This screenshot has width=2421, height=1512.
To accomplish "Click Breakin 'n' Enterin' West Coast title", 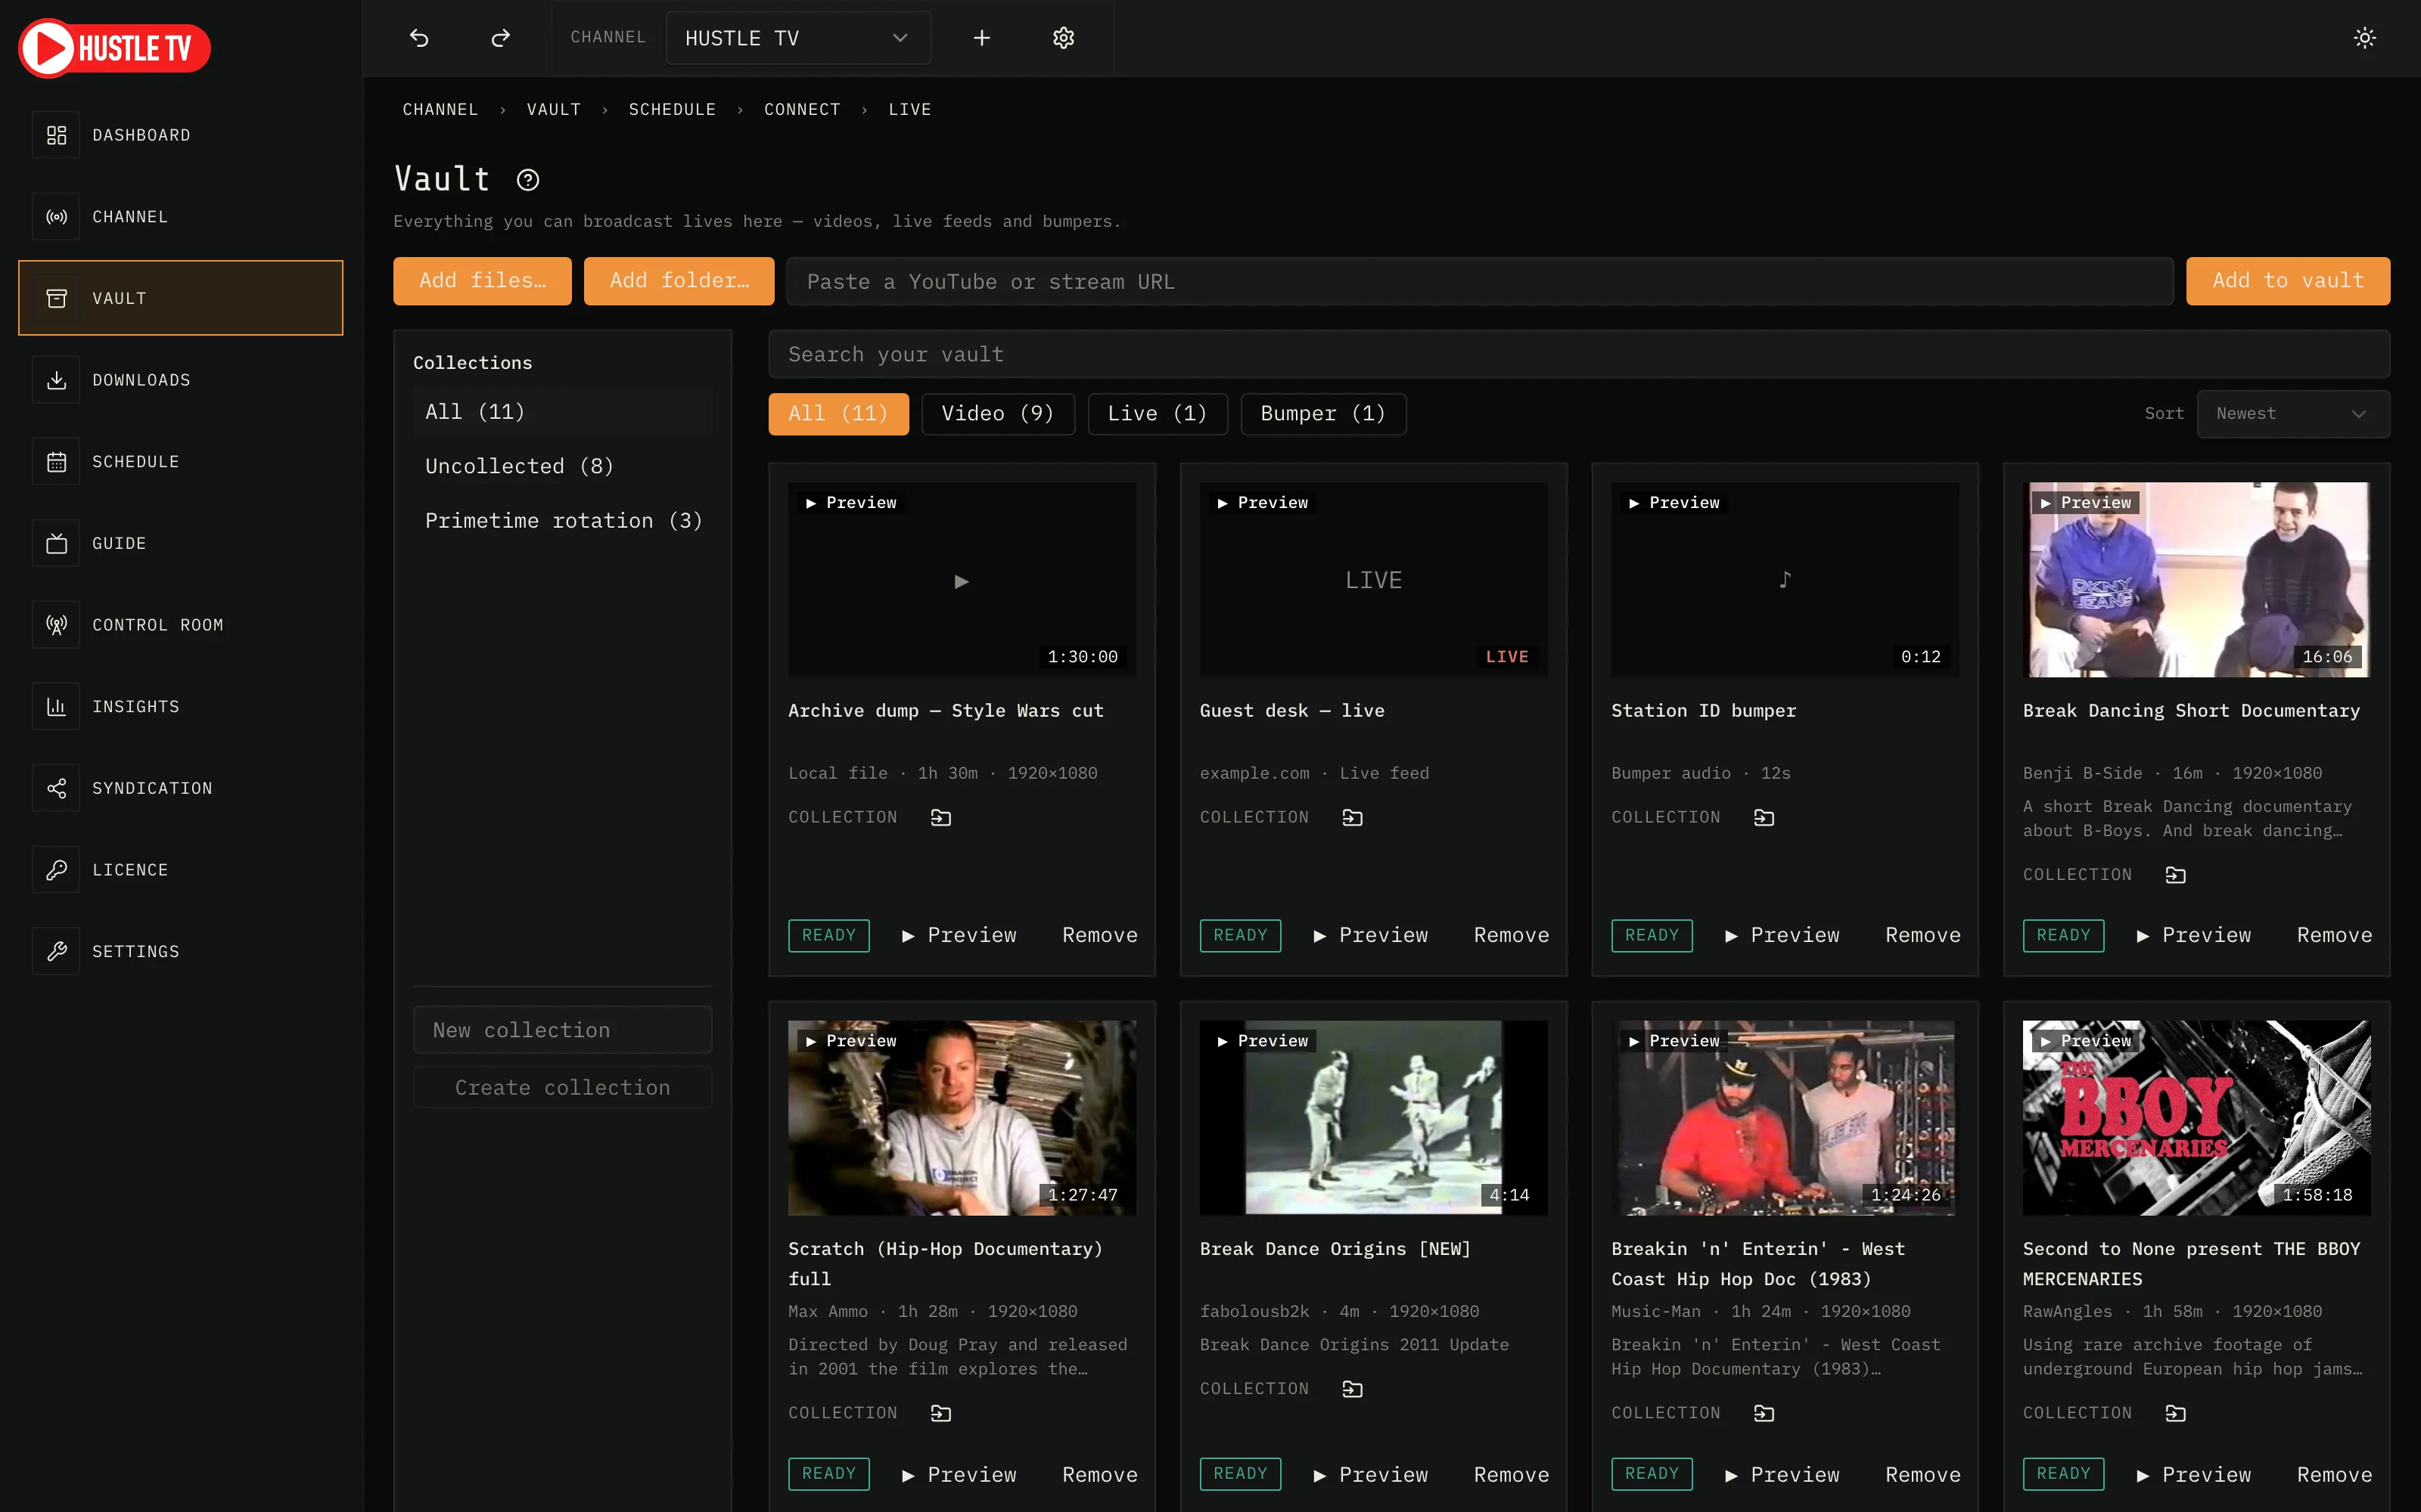I will [x=1757, y=1264].
